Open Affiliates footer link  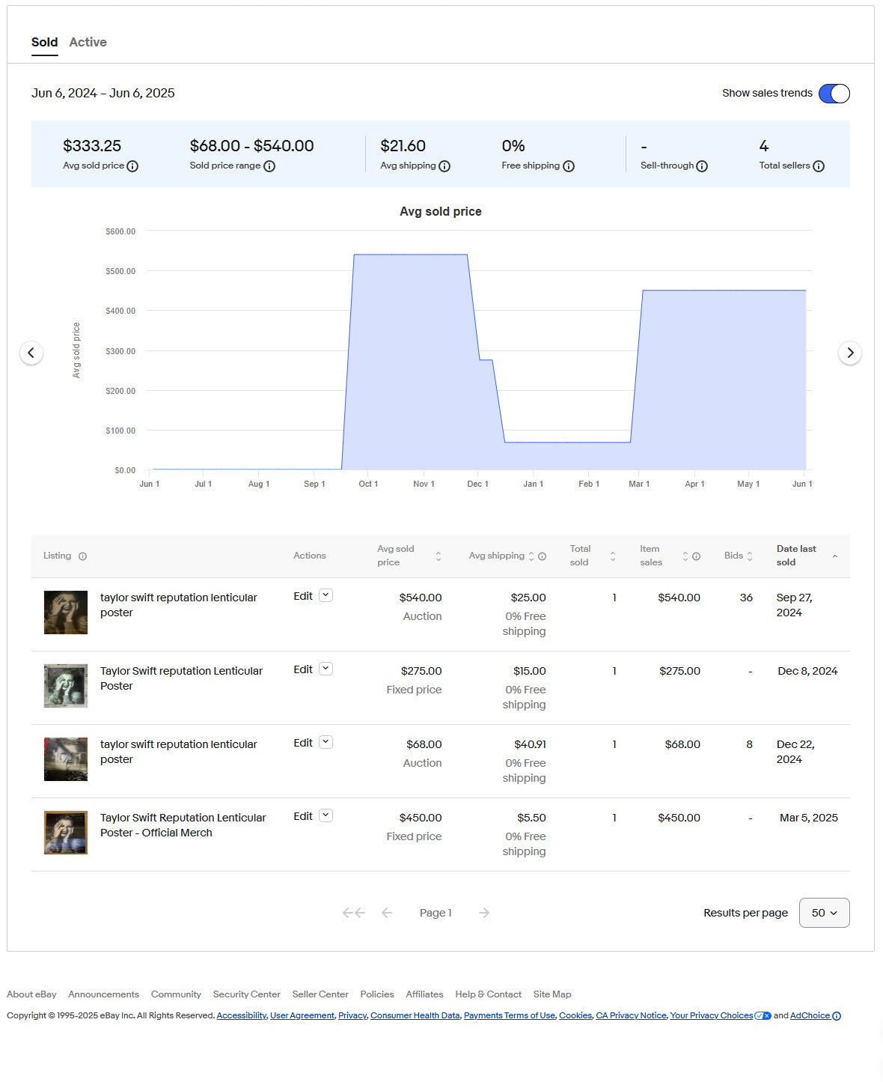coord(424,994)
